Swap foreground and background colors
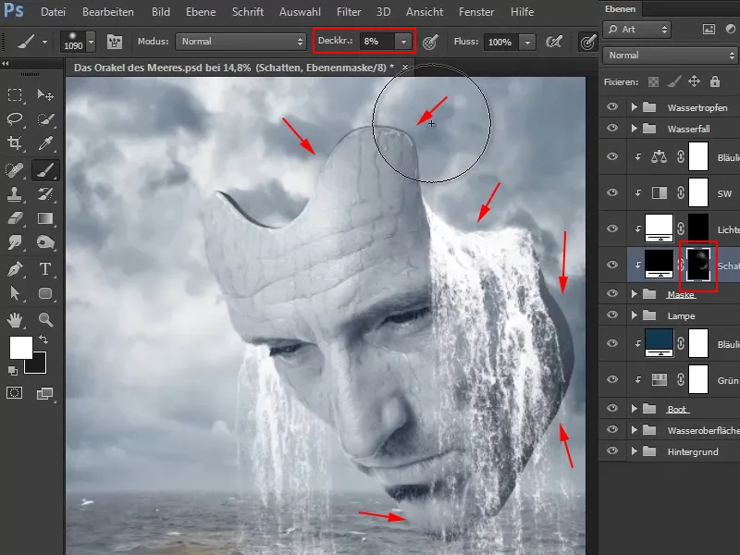740x555 pixels. coord(43,339)
